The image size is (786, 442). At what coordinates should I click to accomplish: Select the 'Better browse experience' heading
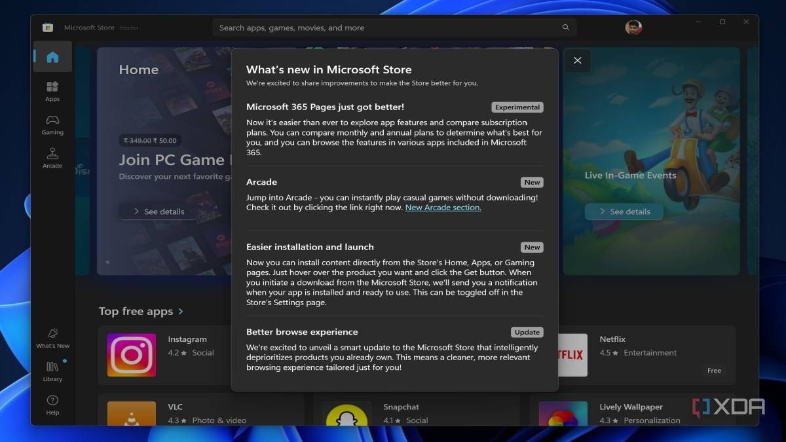tap(302, 332)
